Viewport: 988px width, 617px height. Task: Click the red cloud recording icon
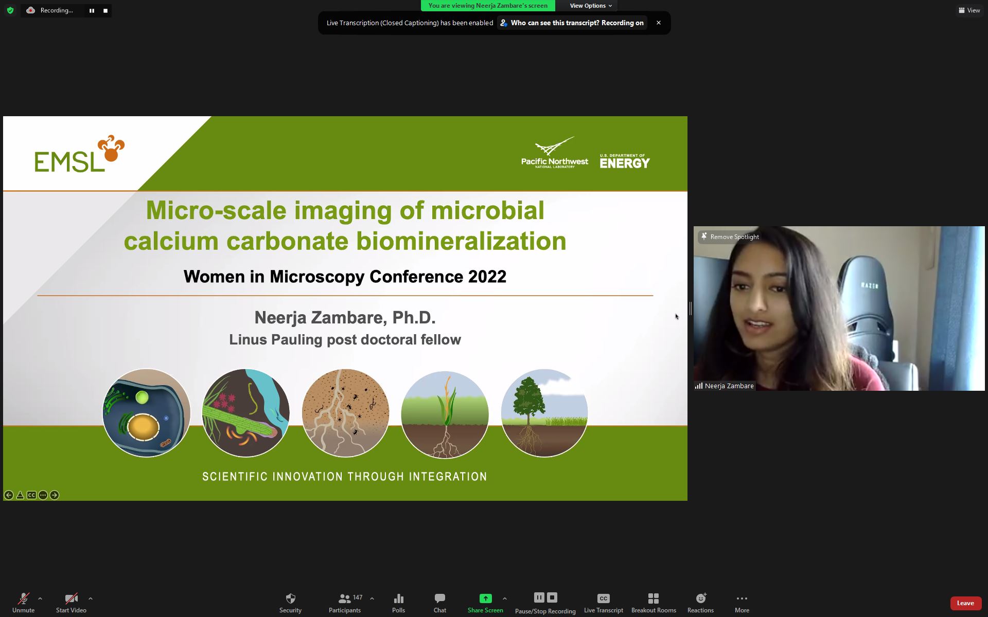[x=30, y=10]
